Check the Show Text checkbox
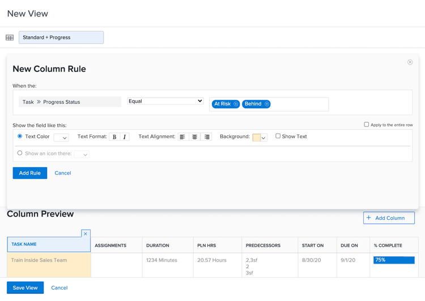 pyautogui.click(x=278, y=136)
